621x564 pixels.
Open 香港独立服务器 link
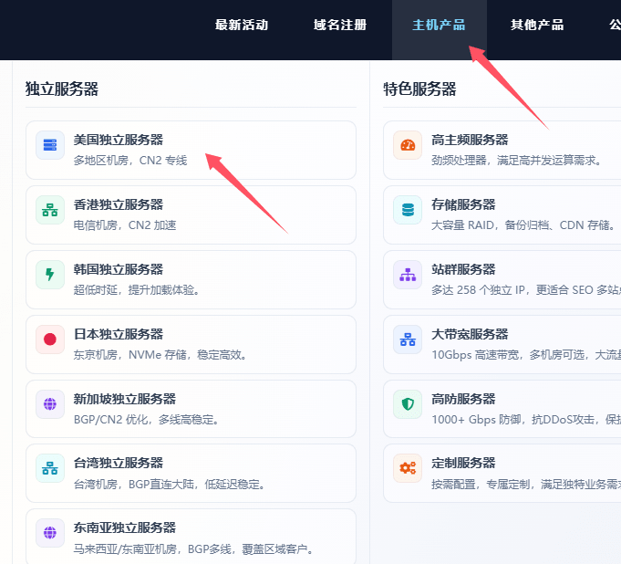coord(119,204)
